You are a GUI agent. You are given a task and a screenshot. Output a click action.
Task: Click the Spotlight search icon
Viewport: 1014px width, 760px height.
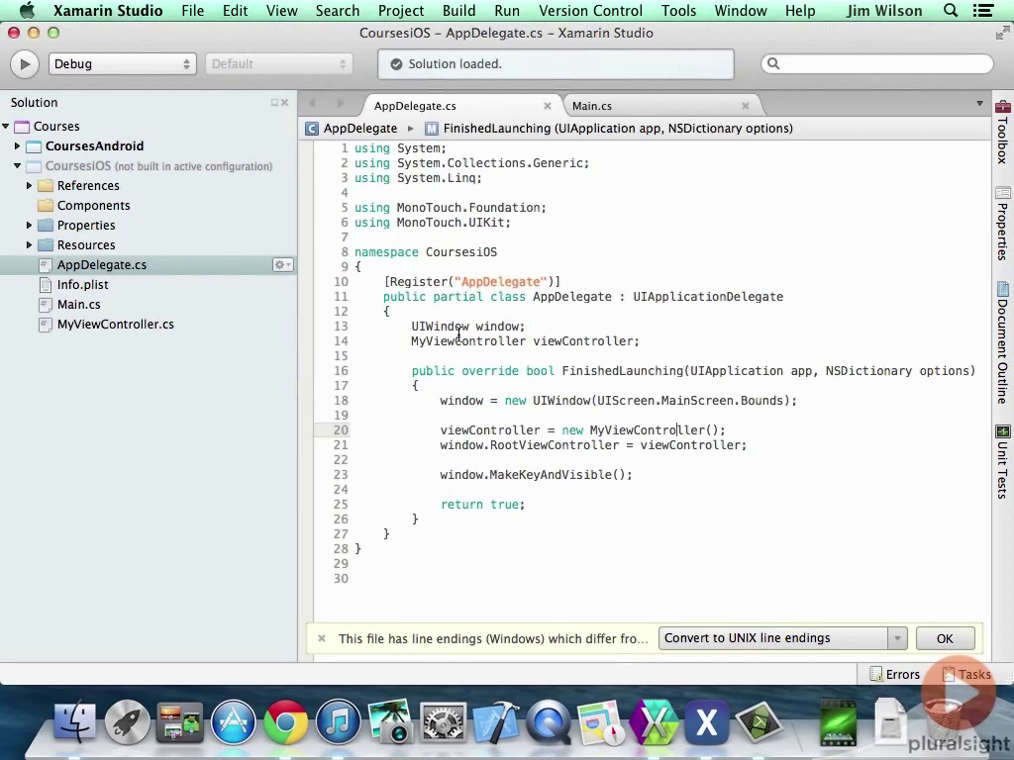951,11
